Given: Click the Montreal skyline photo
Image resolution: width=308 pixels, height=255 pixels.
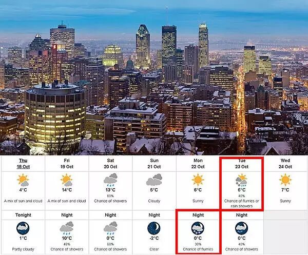Looking at the screenshot, I should (154, 77).
